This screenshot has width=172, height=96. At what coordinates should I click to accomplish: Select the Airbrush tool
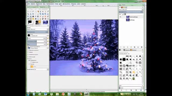coord(48,17)
